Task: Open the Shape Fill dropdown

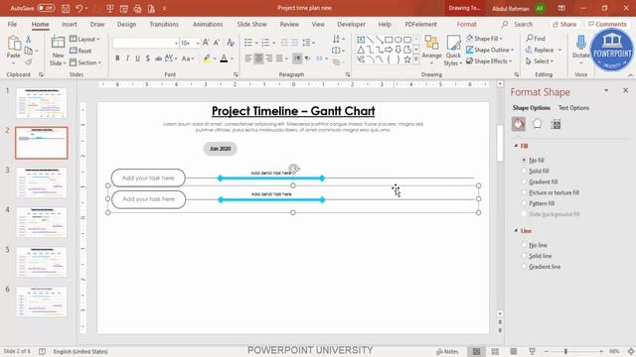Action: coord(485,39)
